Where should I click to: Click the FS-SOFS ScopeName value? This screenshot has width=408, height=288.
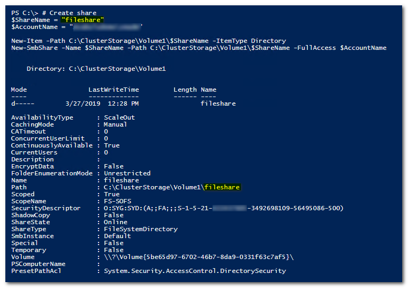(118, 201)
